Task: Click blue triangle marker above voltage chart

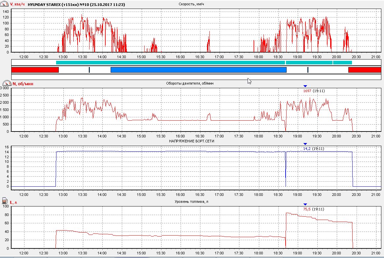Action: (x=305, y=144)
